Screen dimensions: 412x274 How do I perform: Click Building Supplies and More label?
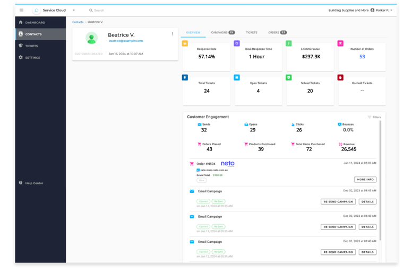tap(348, 10)
